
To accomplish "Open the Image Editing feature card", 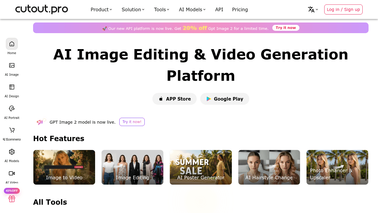I will click(132, 167).
